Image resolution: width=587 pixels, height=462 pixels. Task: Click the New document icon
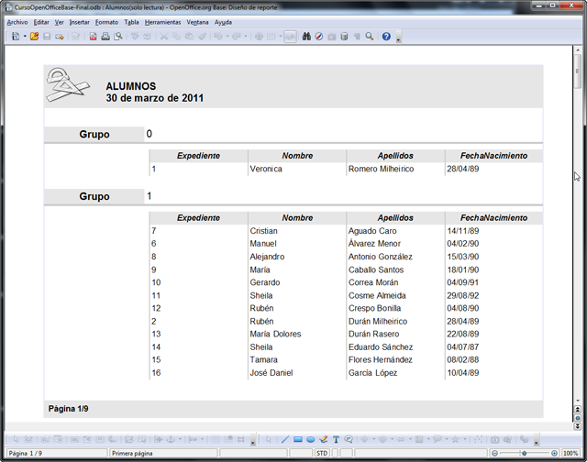[15, 37]
